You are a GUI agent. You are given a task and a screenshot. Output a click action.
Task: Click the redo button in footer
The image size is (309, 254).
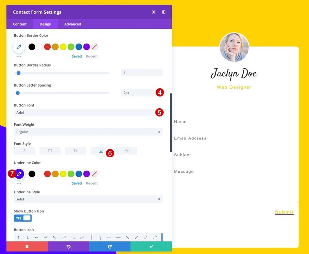[x=110, y=247]
